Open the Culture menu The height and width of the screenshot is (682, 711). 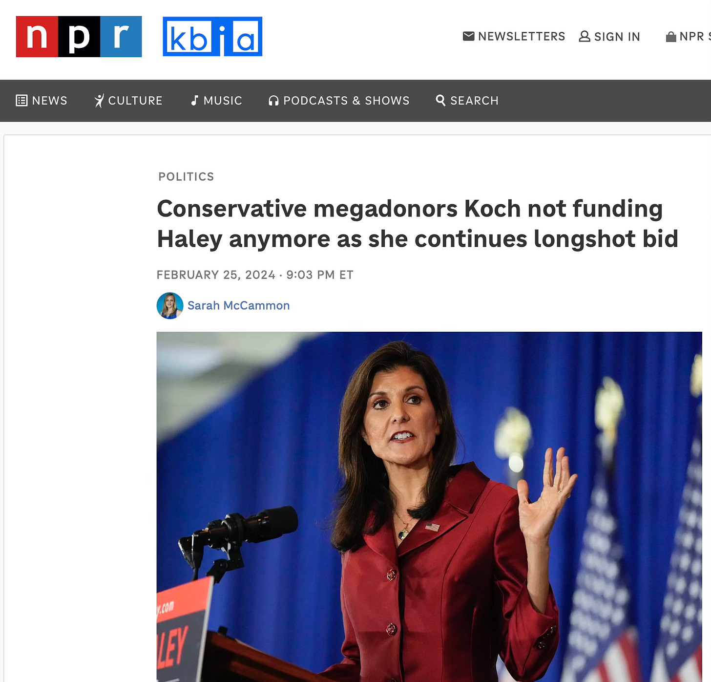click(128, 101)
